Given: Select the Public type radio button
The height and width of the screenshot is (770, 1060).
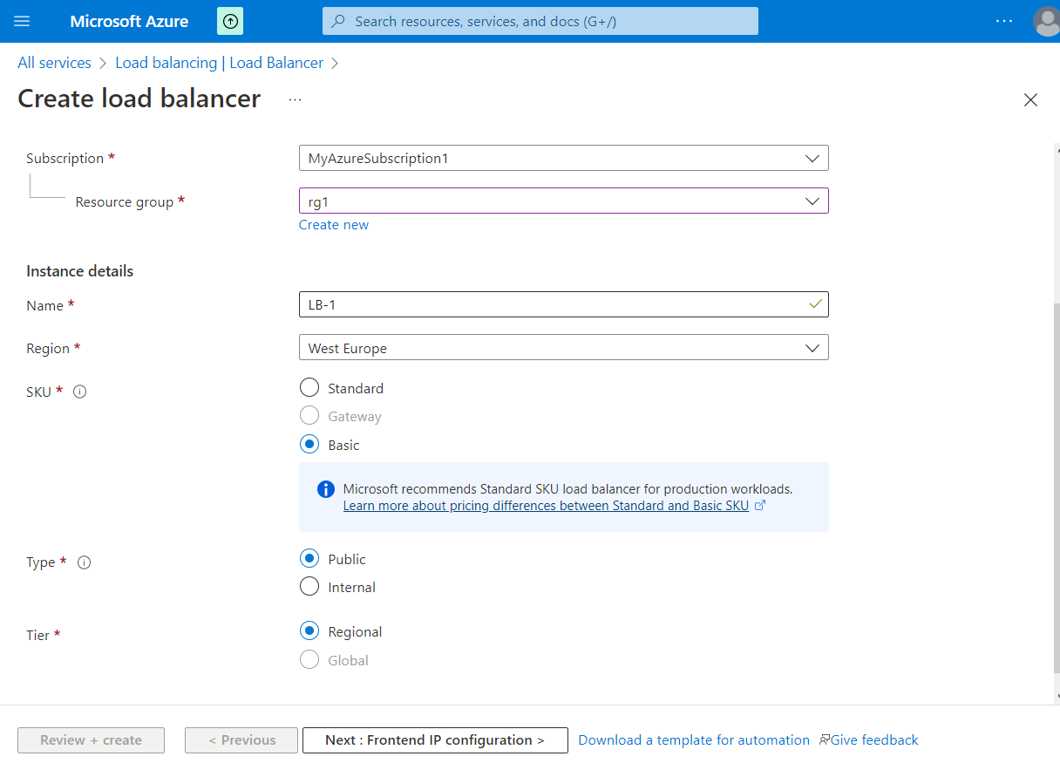Looking at the screenshot, I should 309,558.
